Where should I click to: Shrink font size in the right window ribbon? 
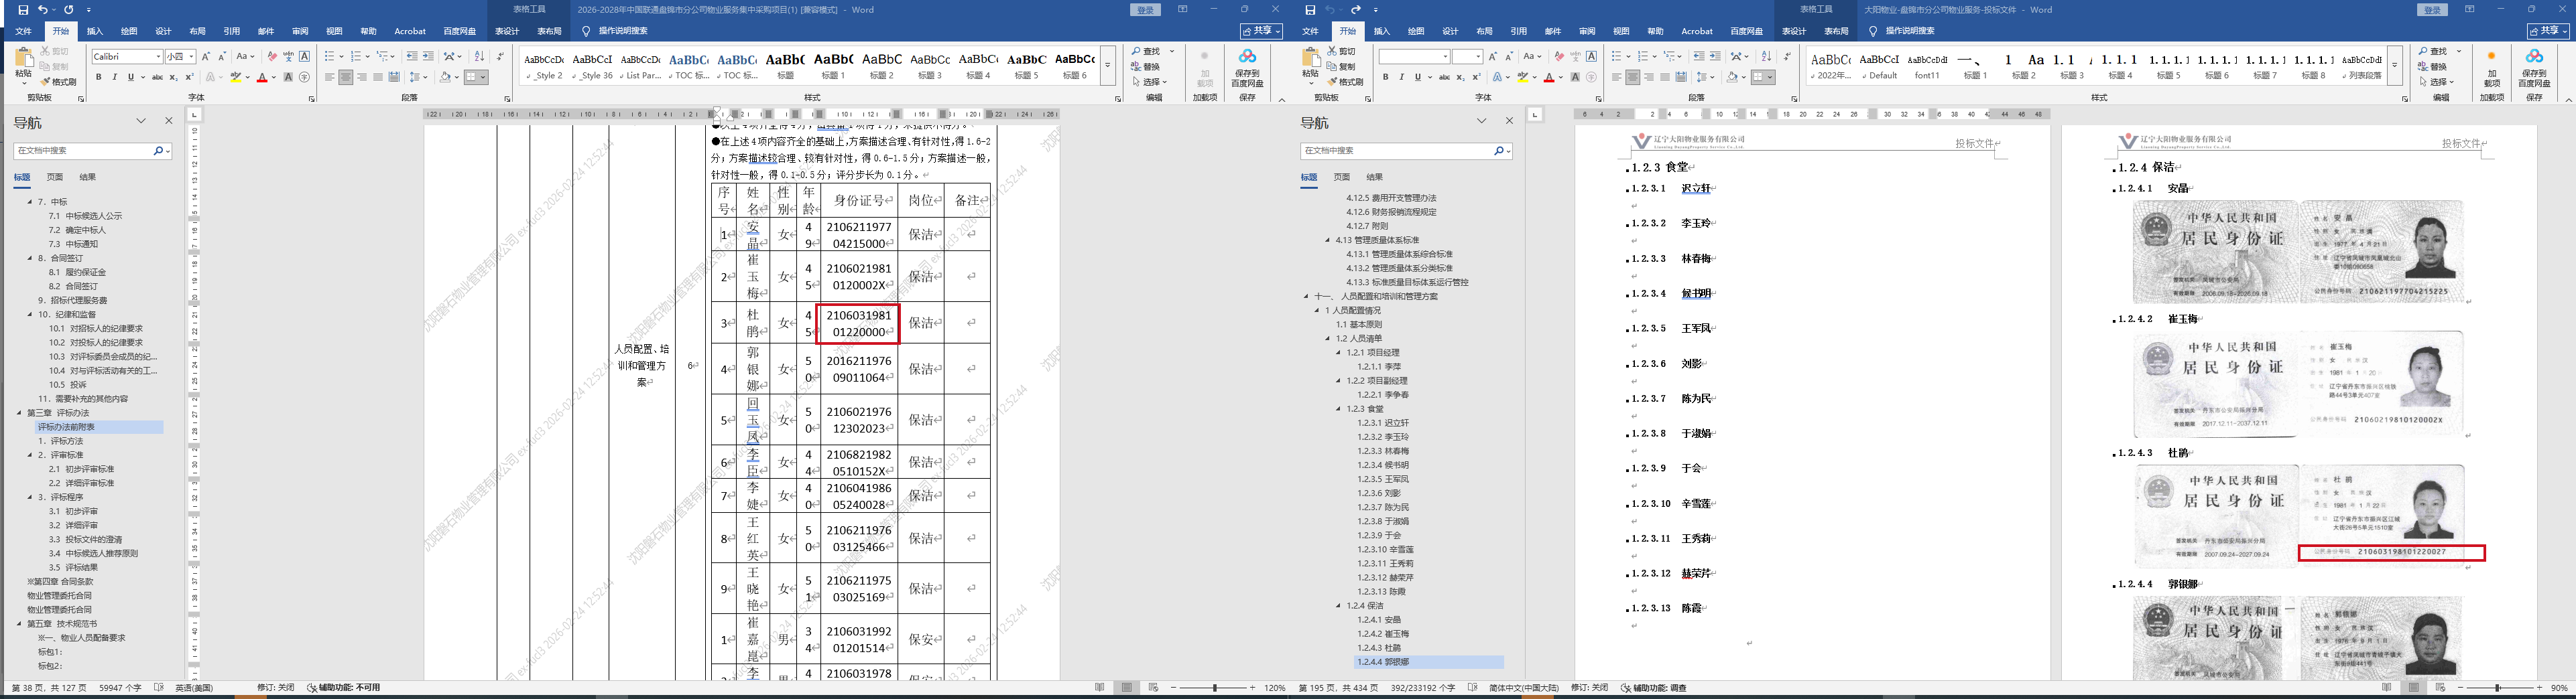click(1510, 57)
